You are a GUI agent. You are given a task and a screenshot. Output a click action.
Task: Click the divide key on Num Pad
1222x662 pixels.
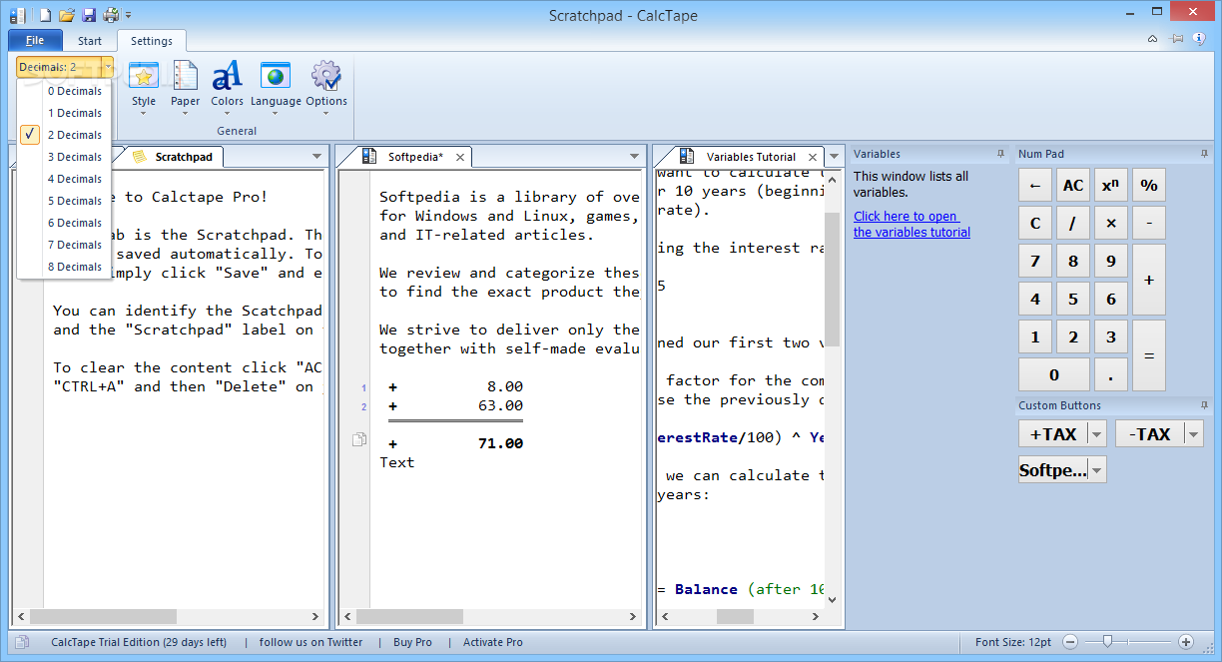pyautogui.click(x=1073, y=223)
